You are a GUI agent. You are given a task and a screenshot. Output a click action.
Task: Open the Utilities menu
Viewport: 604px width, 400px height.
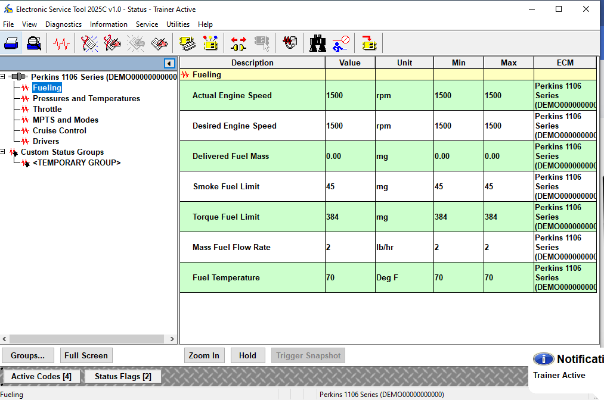click(x=178, y=24)
